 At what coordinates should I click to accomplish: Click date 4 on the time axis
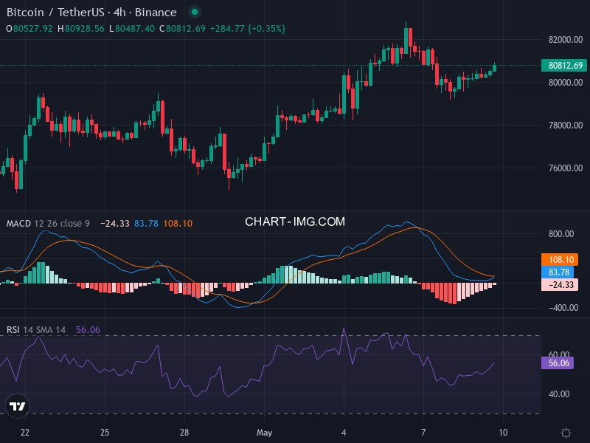[x=344, y=432]
